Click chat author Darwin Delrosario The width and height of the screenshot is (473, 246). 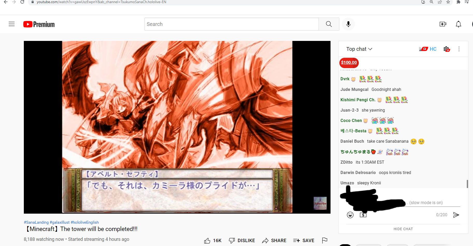(358, 172)
